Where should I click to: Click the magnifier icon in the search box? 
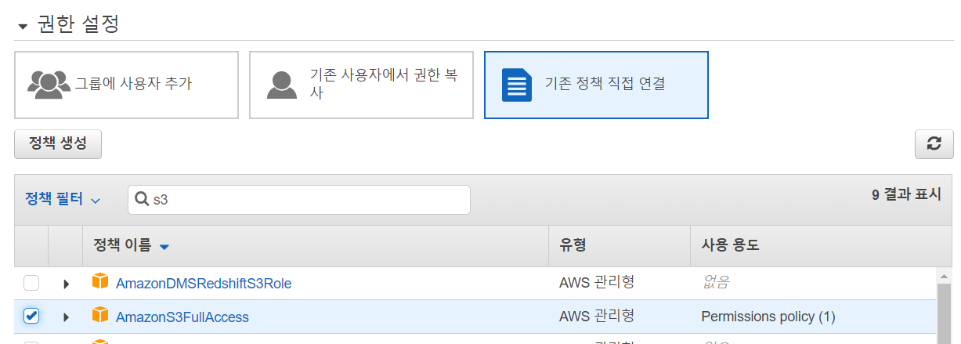tap(143, 200)
